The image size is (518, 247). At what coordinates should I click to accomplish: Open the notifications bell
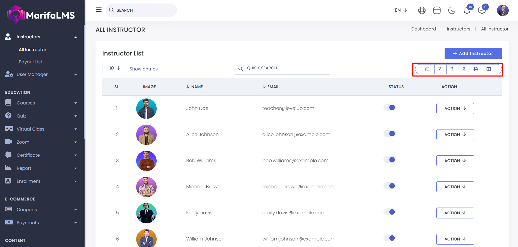(x=467, y=10)
